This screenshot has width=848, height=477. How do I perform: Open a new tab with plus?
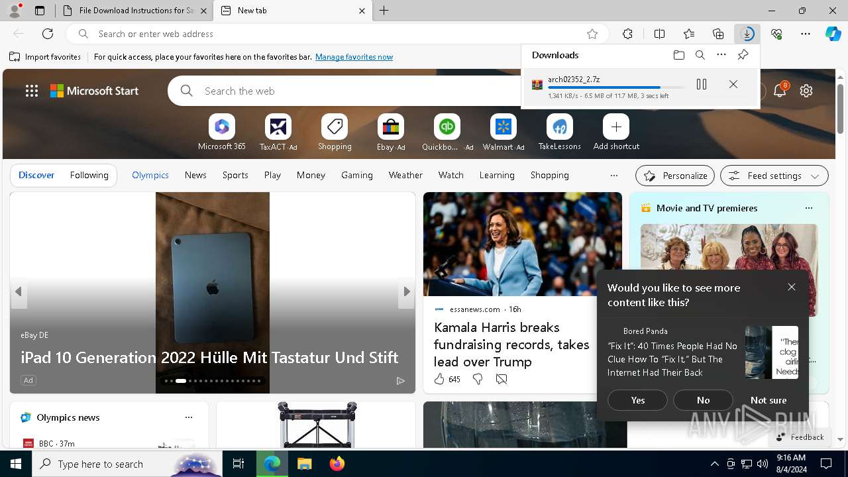click(384, 11)
